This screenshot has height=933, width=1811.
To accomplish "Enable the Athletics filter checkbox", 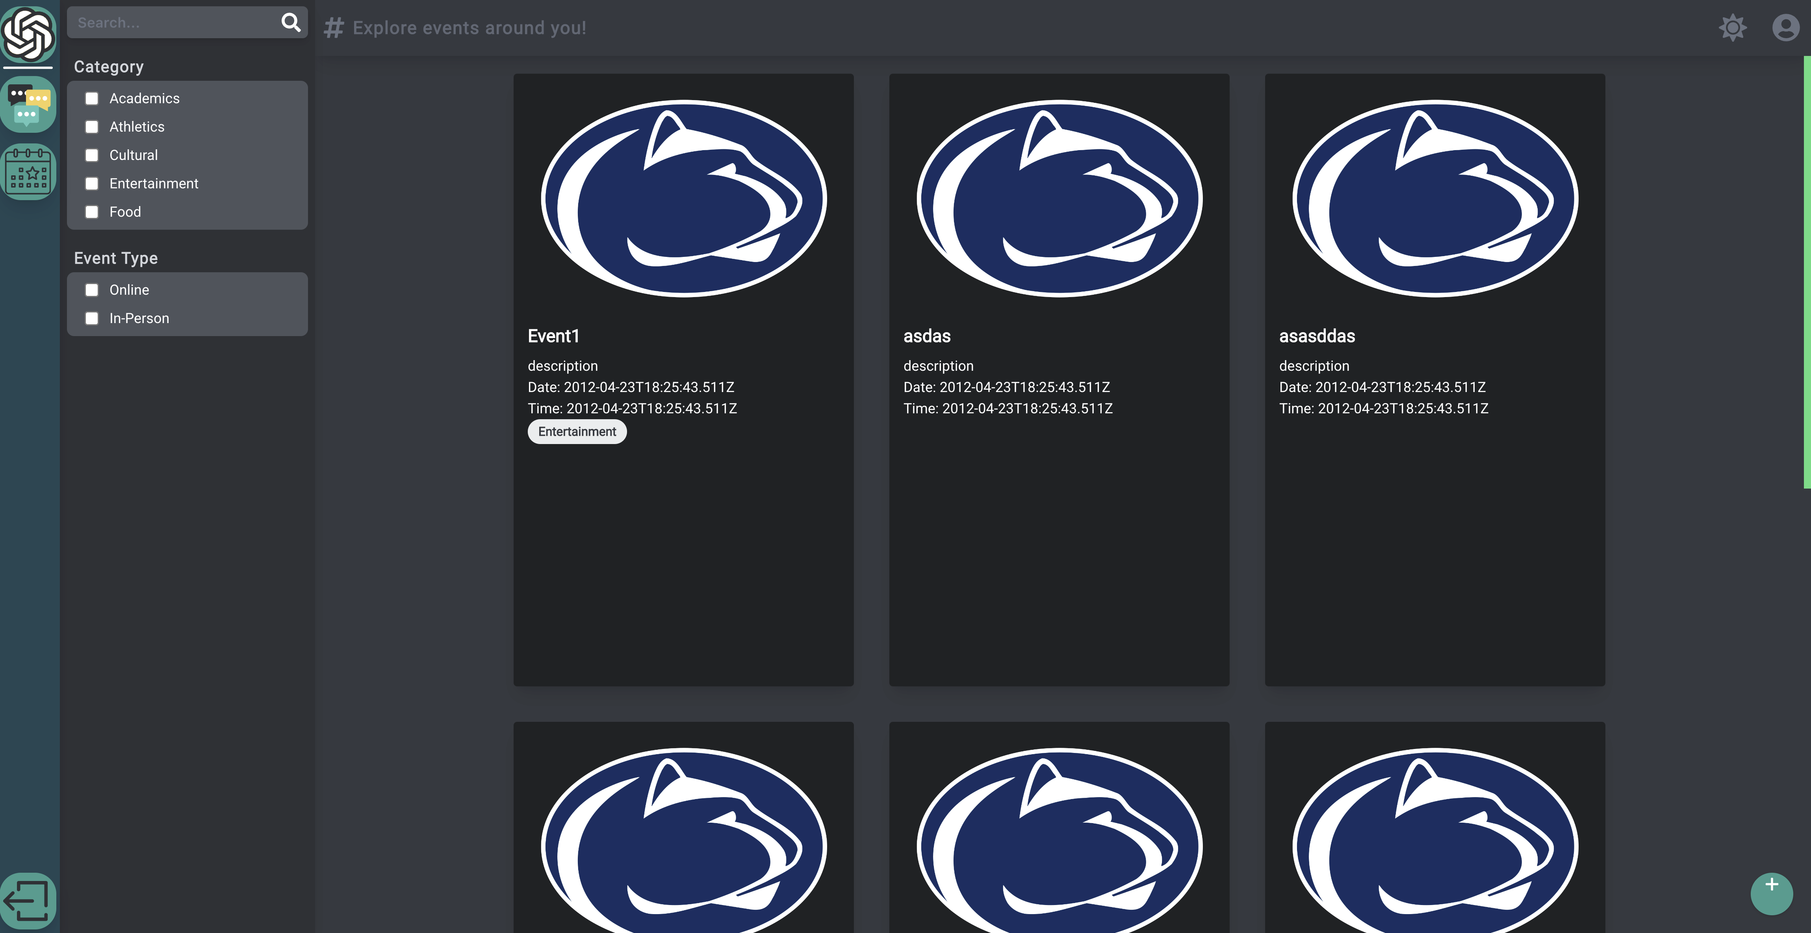I will [91, 126].
